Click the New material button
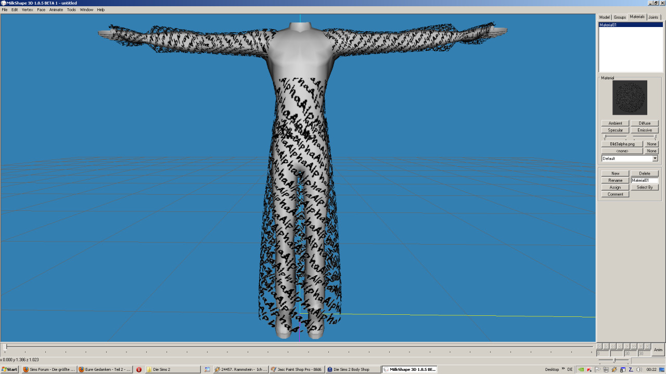 tap(616, 173)
